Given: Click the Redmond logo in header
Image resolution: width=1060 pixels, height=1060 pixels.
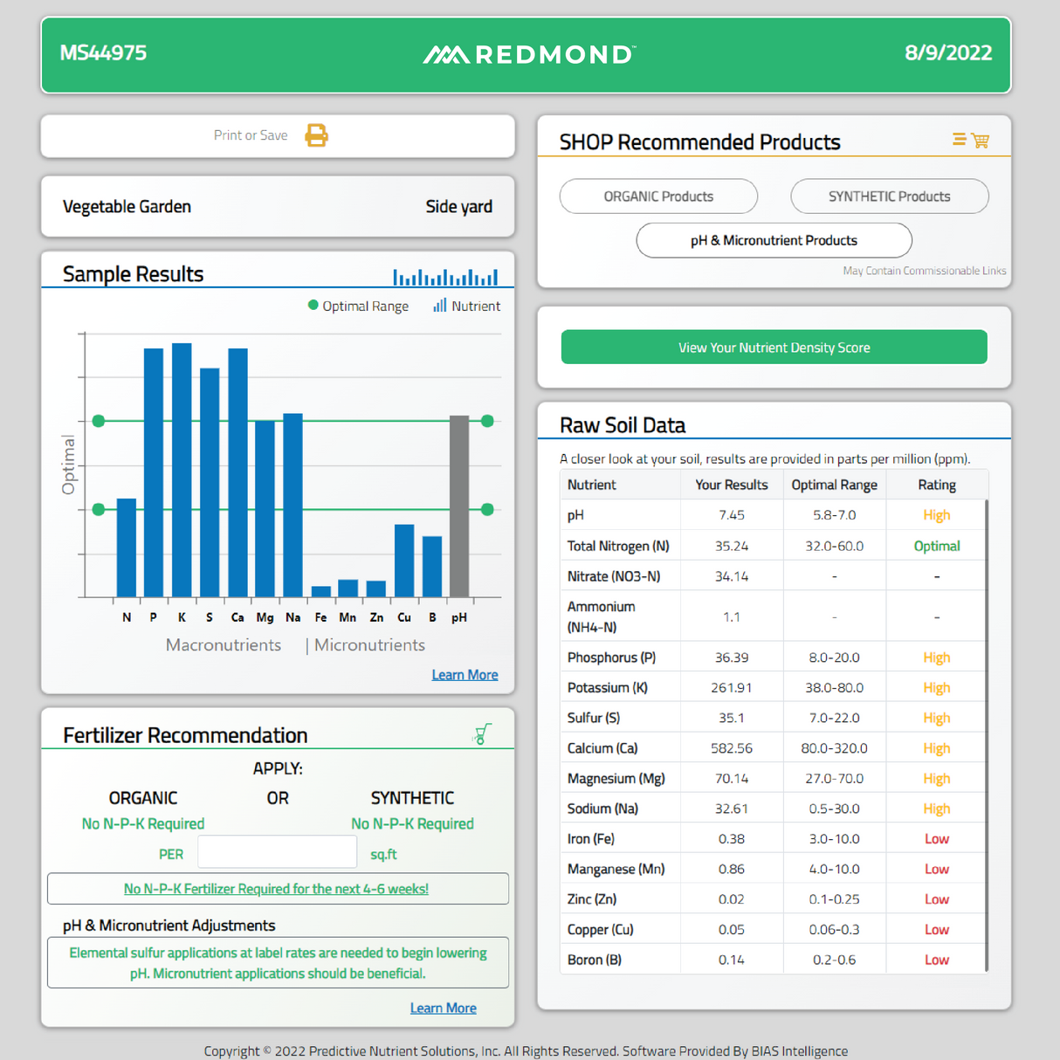Looking at the screenshot, I should (529, 54).
